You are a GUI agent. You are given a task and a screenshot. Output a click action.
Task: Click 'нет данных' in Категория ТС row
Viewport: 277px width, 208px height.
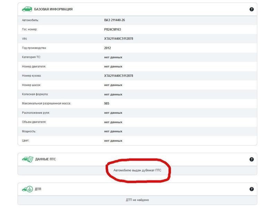113,57
